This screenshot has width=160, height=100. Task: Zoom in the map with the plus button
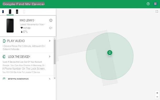click(157, 93)
